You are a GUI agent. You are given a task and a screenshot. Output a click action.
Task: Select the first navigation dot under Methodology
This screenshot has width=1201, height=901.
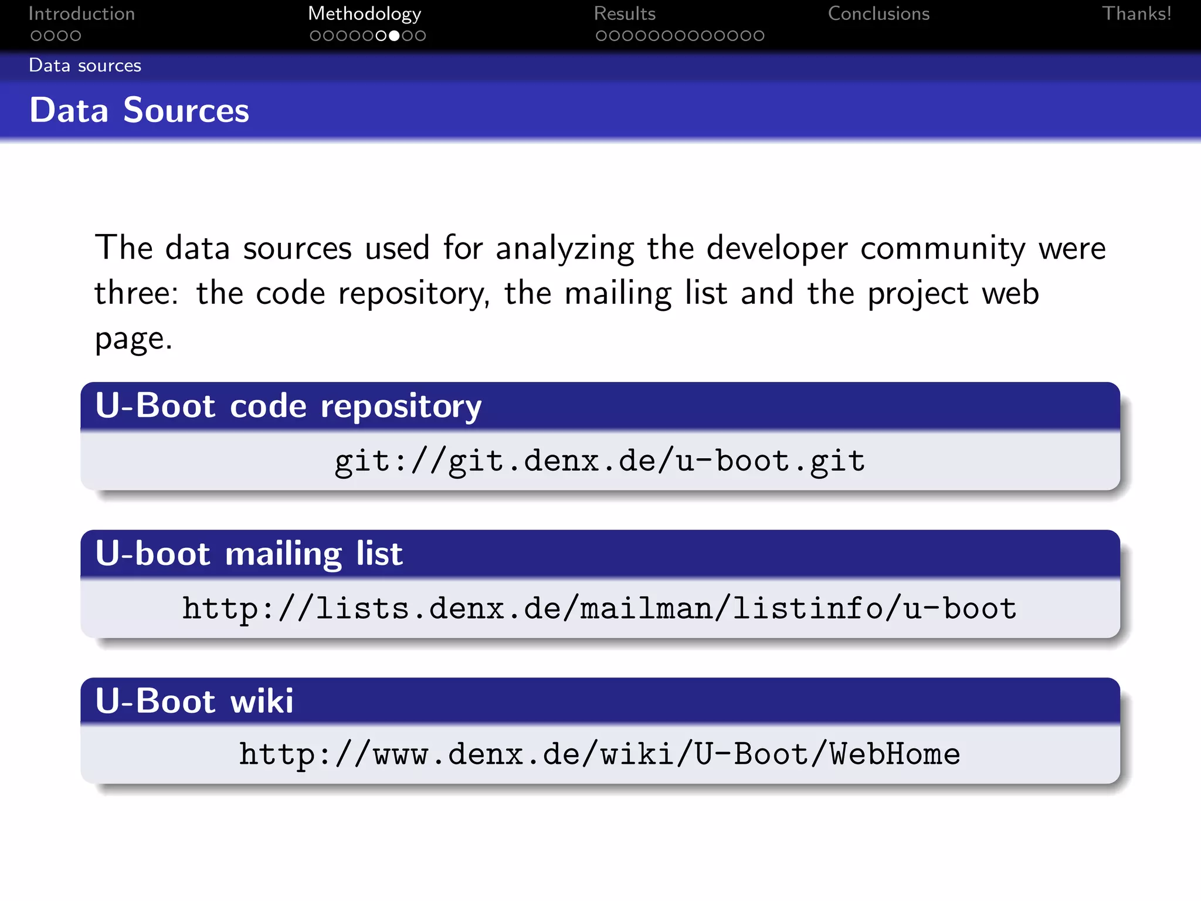pyautogui.click(x=315, y=36)
